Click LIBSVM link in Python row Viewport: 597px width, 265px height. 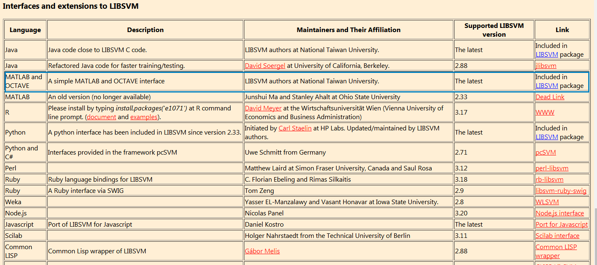[x=547, y=137]
